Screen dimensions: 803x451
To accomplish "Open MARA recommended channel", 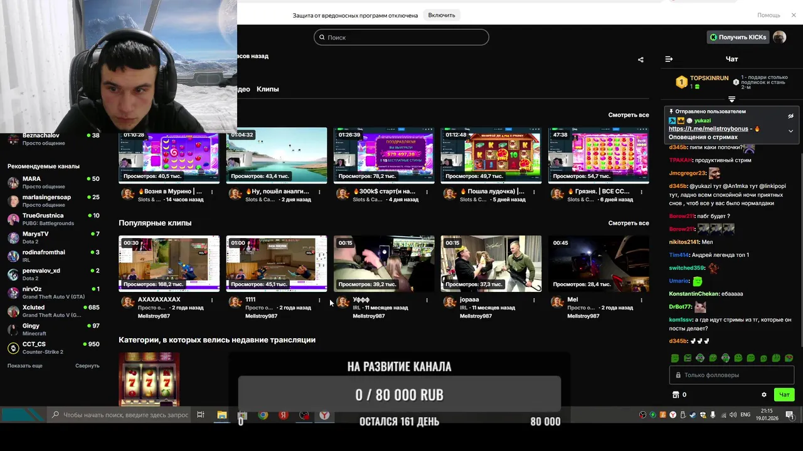I will (53, 182).
